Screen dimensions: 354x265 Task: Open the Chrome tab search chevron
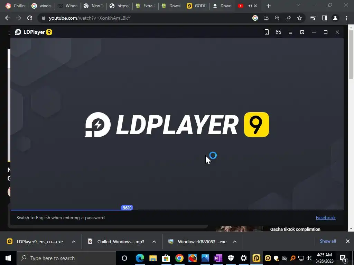(298, 5)
